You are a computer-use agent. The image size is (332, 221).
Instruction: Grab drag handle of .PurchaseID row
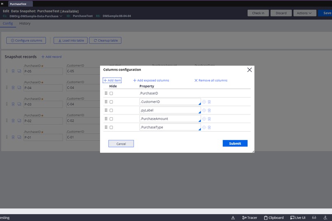coord(106,93)
